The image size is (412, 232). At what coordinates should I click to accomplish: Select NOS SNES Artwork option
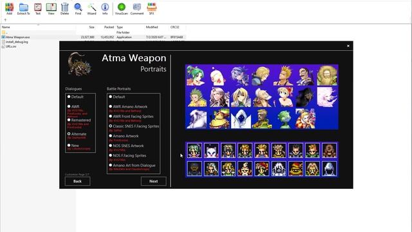111,146
